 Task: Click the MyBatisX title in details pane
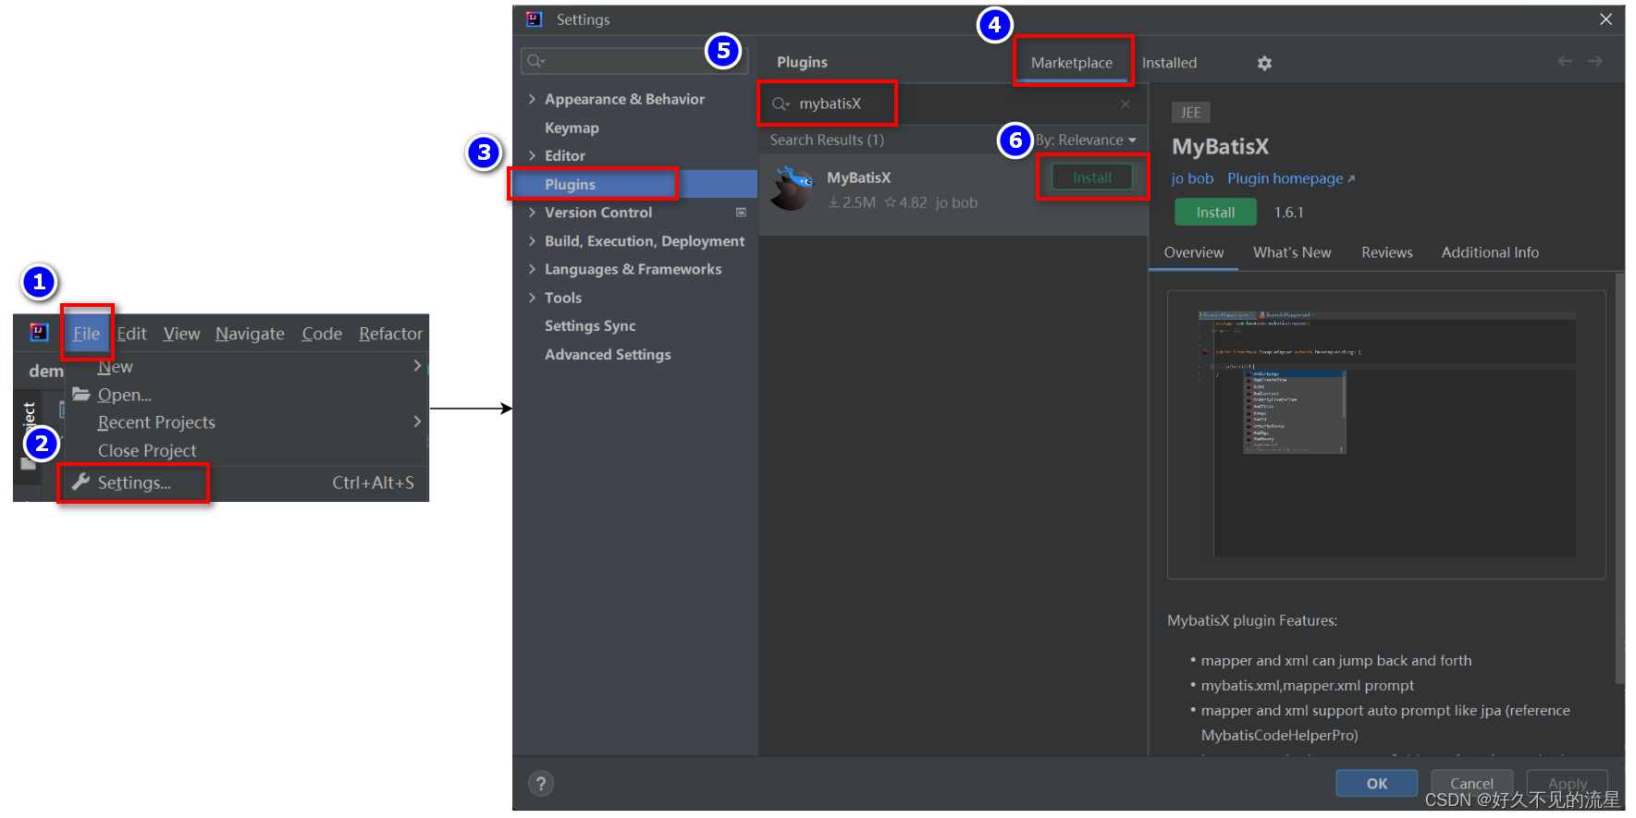click(1220, 146)
